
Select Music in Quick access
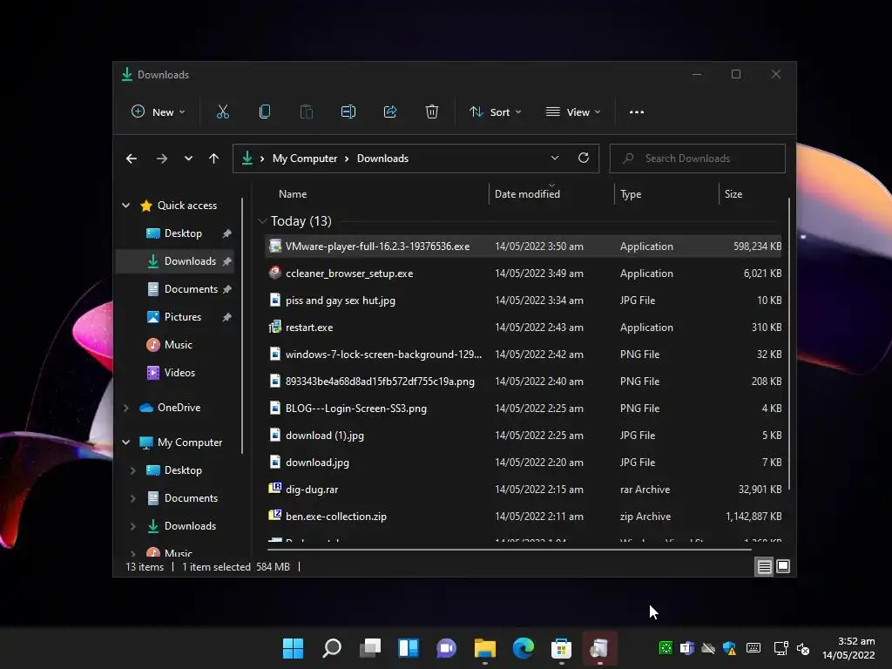click(x=178, y=345)
